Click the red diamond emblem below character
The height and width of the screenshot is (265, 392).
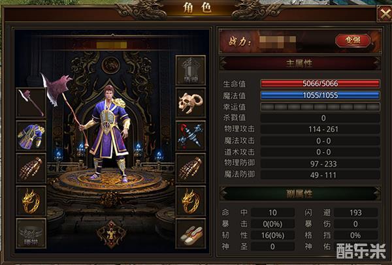(111, 234)
